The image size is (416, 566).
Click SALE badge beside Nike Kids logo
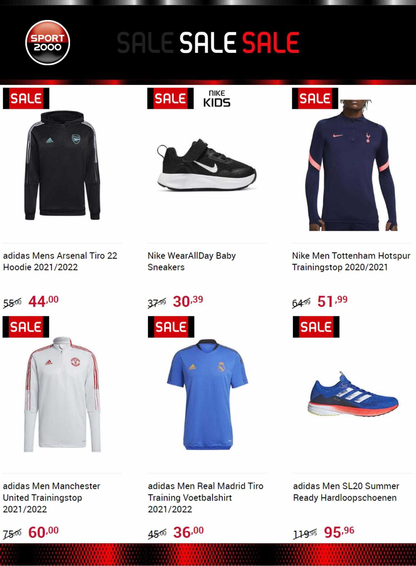170,98
